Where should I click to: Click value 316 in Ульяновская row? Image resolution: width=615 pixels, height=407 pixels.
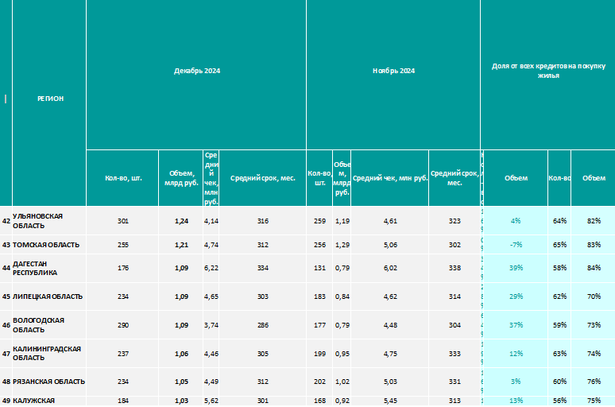(x=263, y=221)
